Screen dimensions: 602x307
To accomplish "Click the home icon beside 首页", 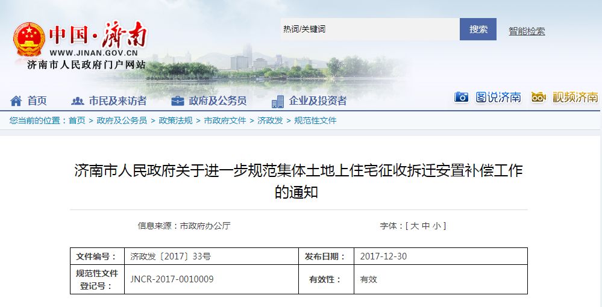I will pos(16,101).
